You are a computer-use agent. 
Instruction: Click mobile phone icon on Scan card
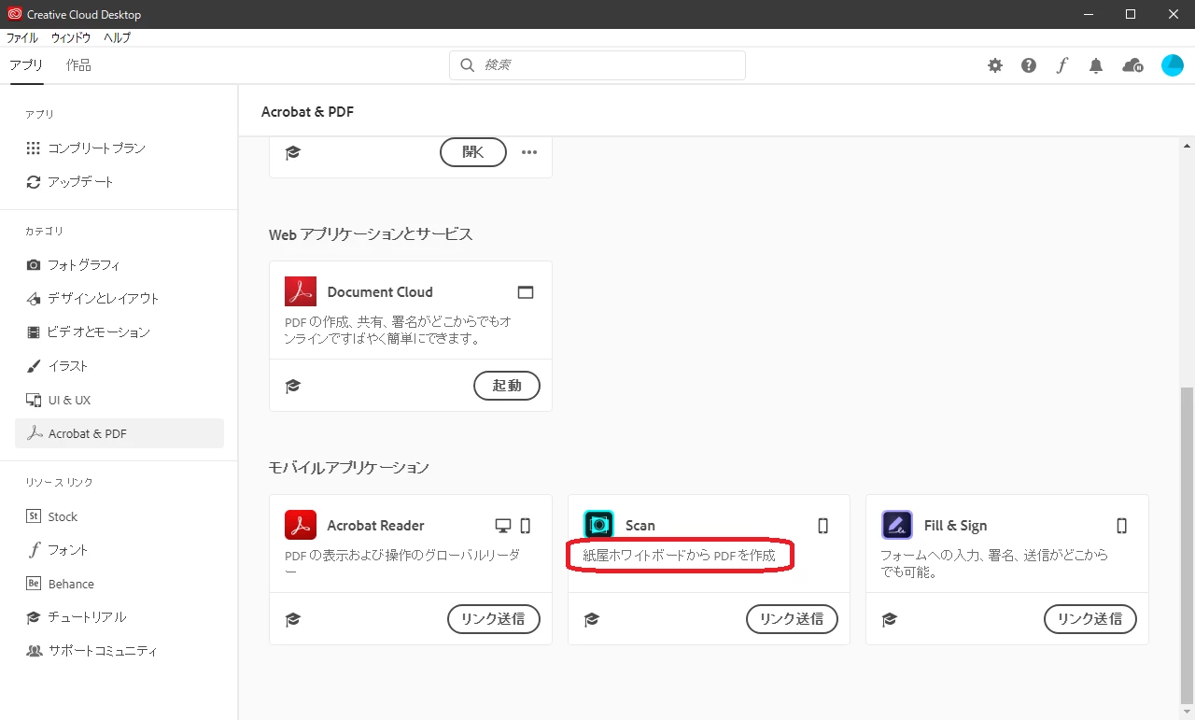coord(823,526)
